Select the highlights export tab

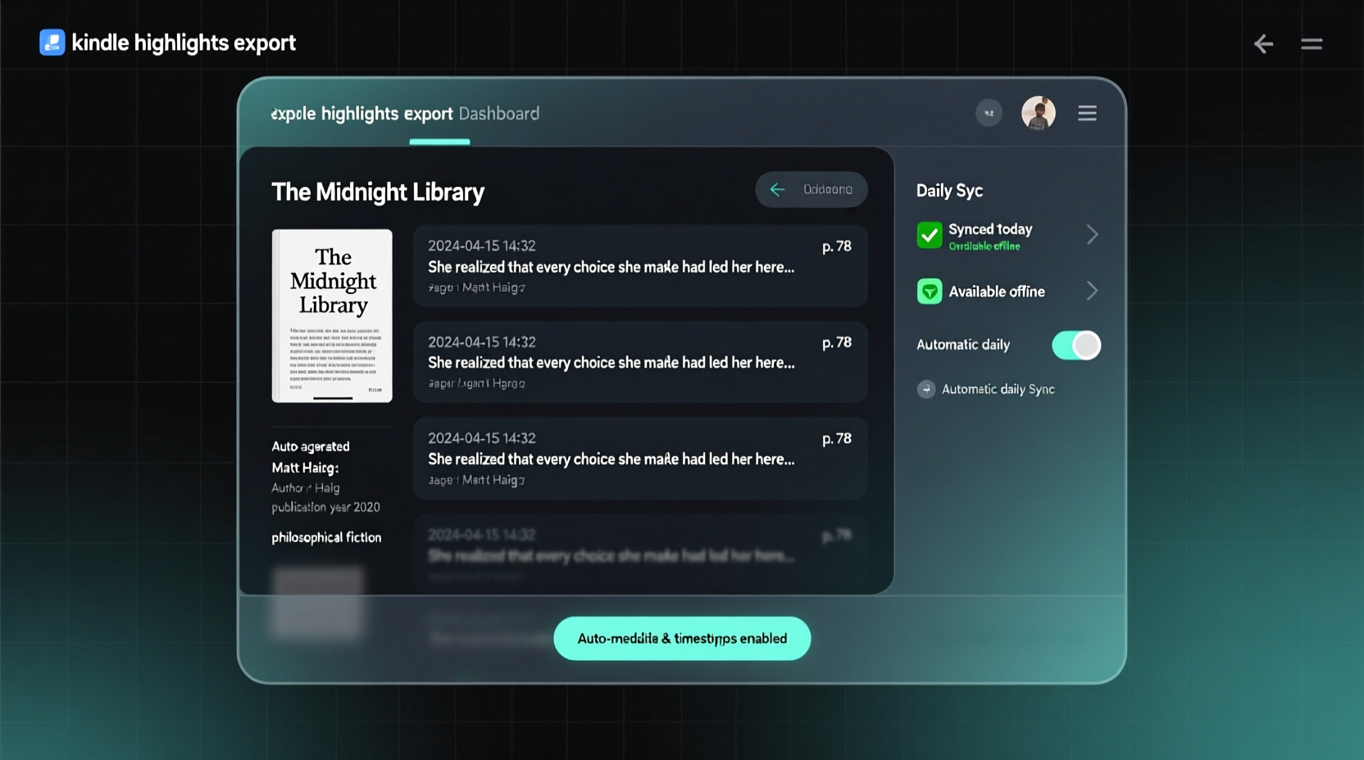click(x=361, y=114)
